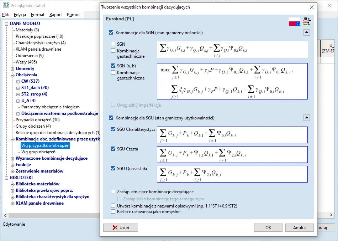Click the load combination settings icon
This screenshot has height=241, width=338.
point(307,21)
